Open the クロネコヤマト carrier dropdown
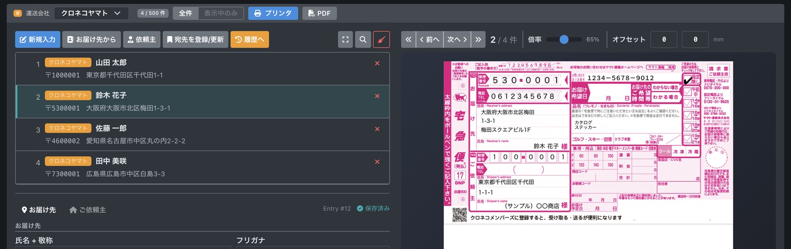 91,13
